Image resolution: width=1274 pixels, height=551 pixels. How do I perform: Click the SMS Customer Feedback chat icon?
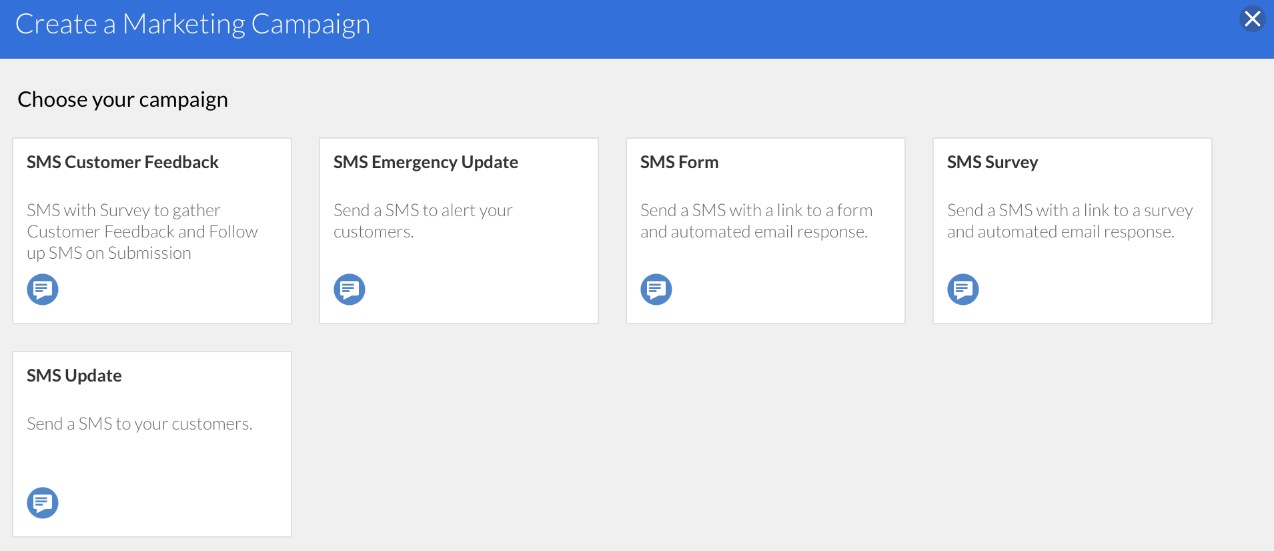click(x=43, y=290)
